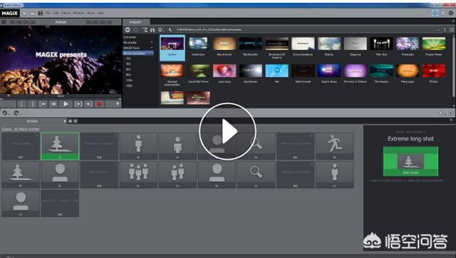
Task: Start playback in the preview monitor
Action: click(x=66, y=104)
